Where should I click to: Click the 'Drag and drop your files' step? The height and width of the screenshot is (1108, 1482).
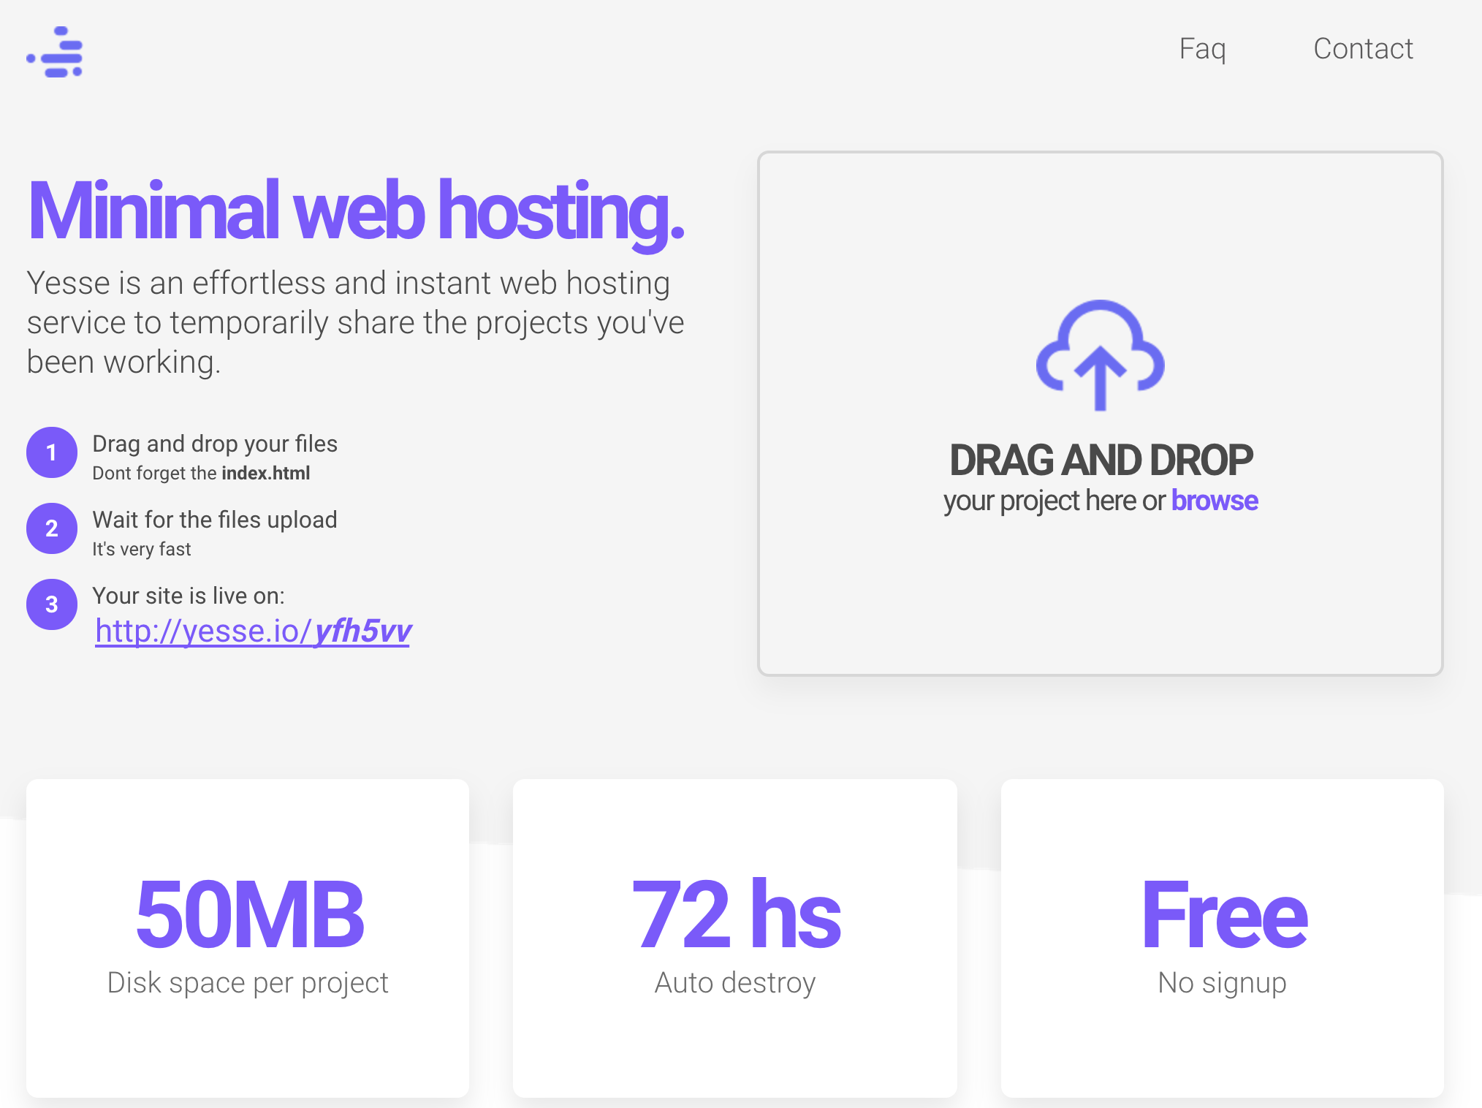(215, 444)
